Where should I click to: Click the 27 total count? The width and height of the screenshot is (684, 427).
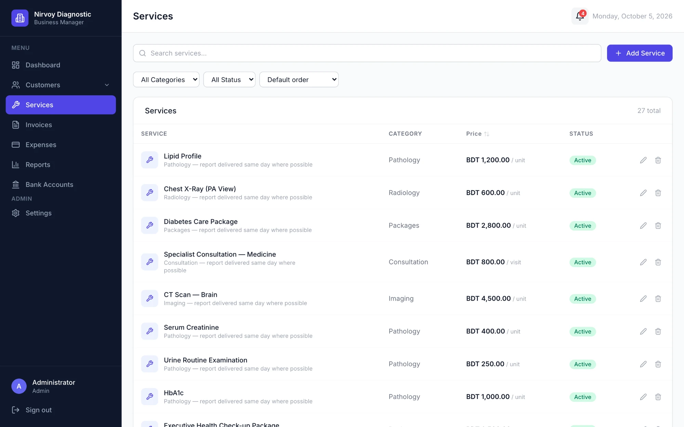click(x=649, y=111)
